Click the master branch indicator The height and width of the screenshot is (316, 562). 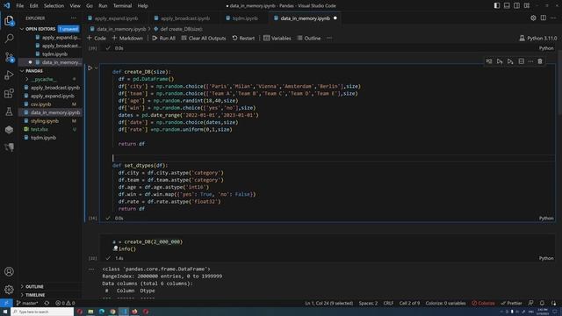pyautogui.click(x=27, y=303)
